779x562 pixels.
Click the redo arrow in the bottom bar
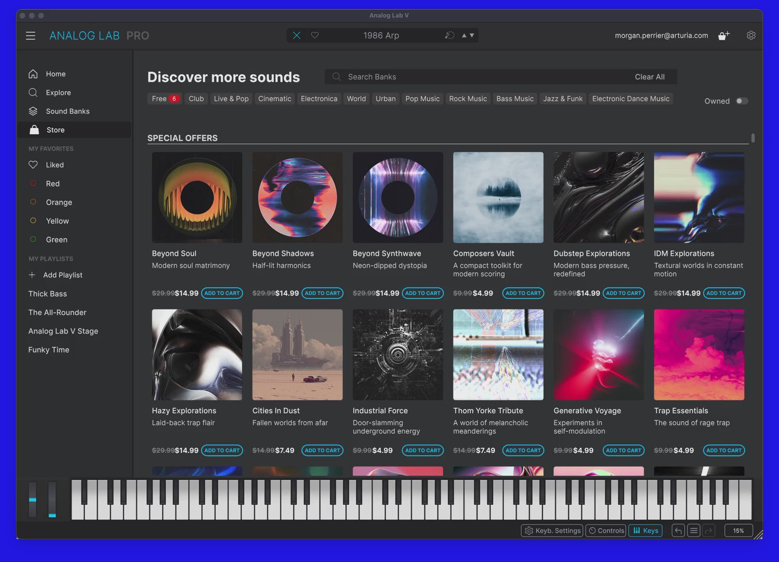[x=709, y=530]
